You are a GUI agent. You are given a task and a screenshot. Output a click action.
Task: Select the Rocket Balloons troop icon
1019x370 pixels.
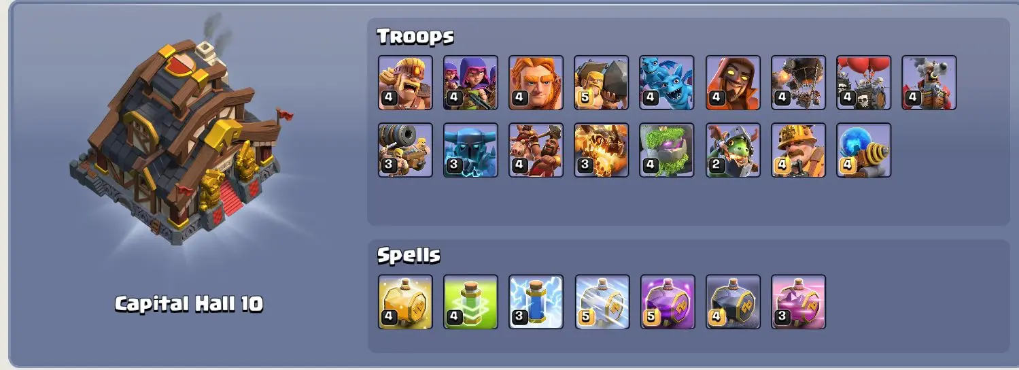coord(798,83)
